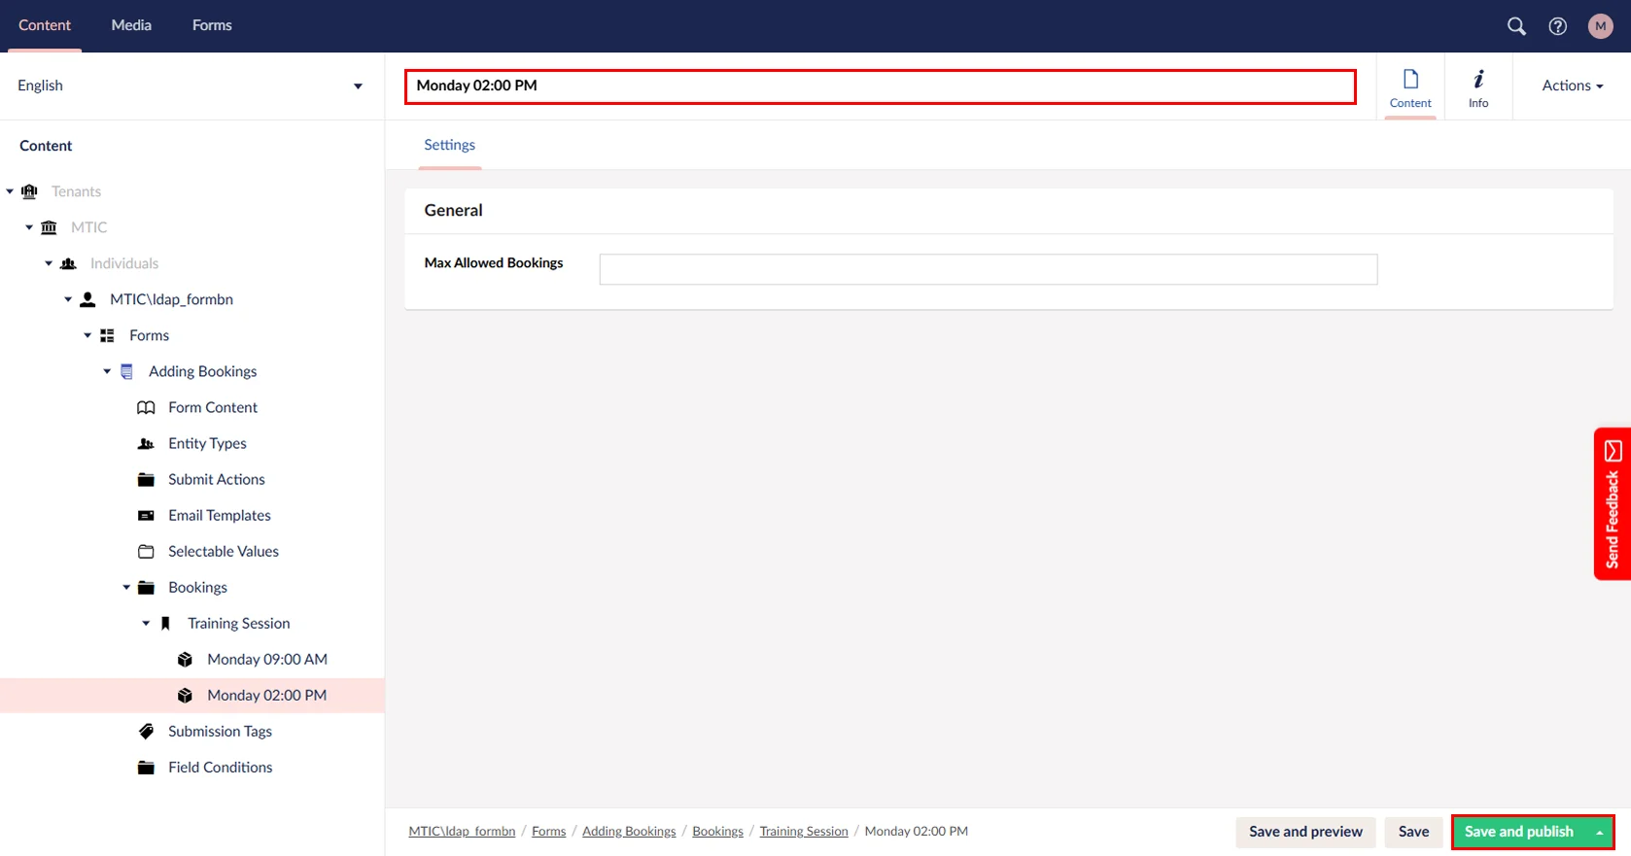The width and height of the screenshot is (1631, 856).
Task: Open the Actions dropdown menu
Action: (x=1572, y=86)
